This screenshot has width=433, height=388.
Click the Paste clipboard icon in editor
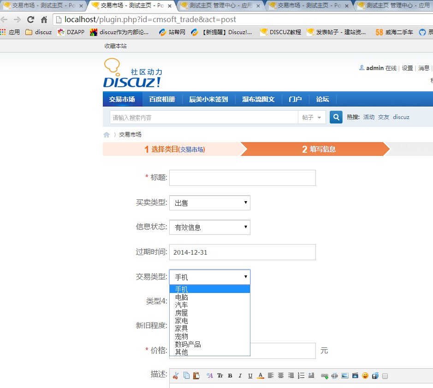point(196,376)
